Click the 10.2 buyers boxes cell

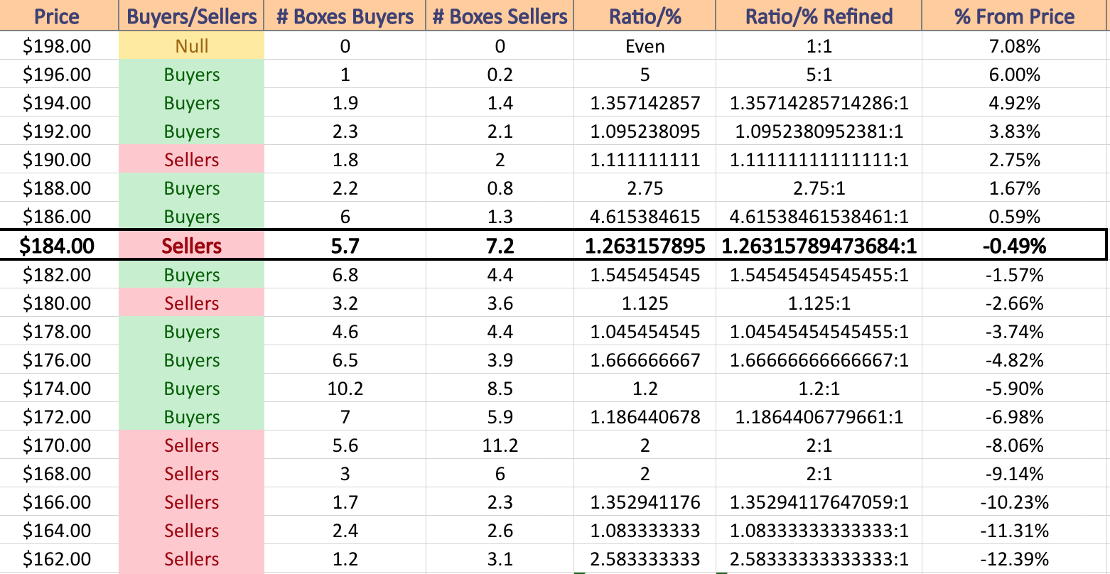(345, 389)
